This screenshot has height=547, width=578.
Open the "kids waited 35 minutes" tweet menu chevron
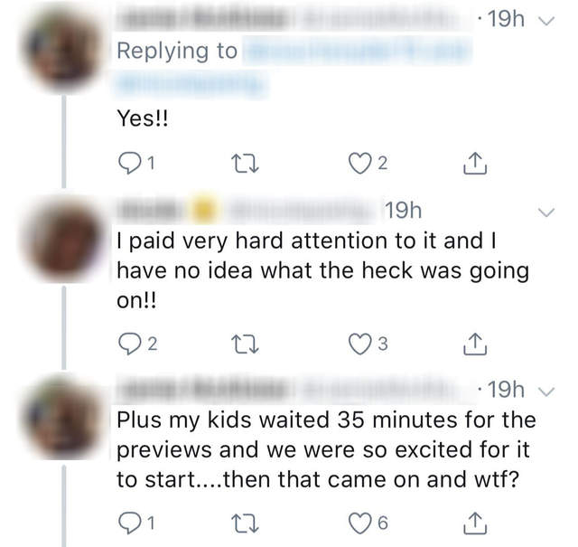546,391
